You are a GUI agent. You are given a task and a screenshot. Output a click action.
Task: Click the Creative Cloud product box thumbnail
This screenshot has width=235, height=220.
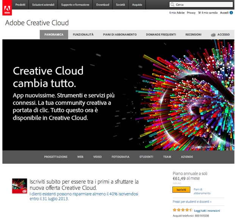click(x=19, y=186)
